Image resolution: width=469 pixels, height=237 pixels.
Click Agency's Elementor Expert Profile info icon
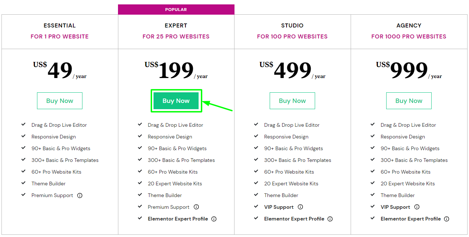[447, 219]
